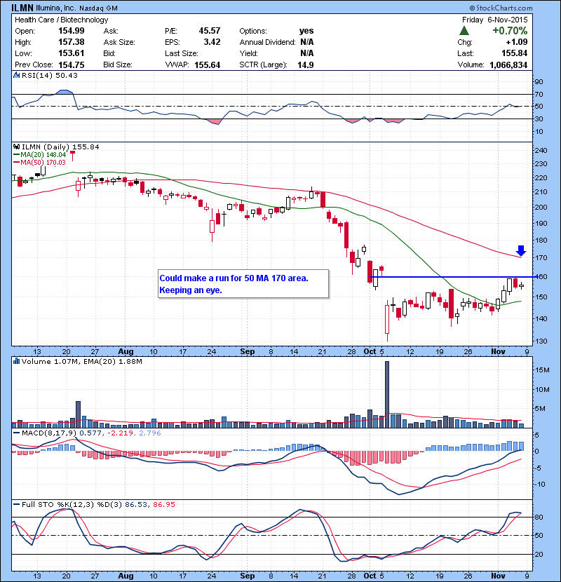Click the Annual Dividend label
Screen dimensions: 561x582
267,42
